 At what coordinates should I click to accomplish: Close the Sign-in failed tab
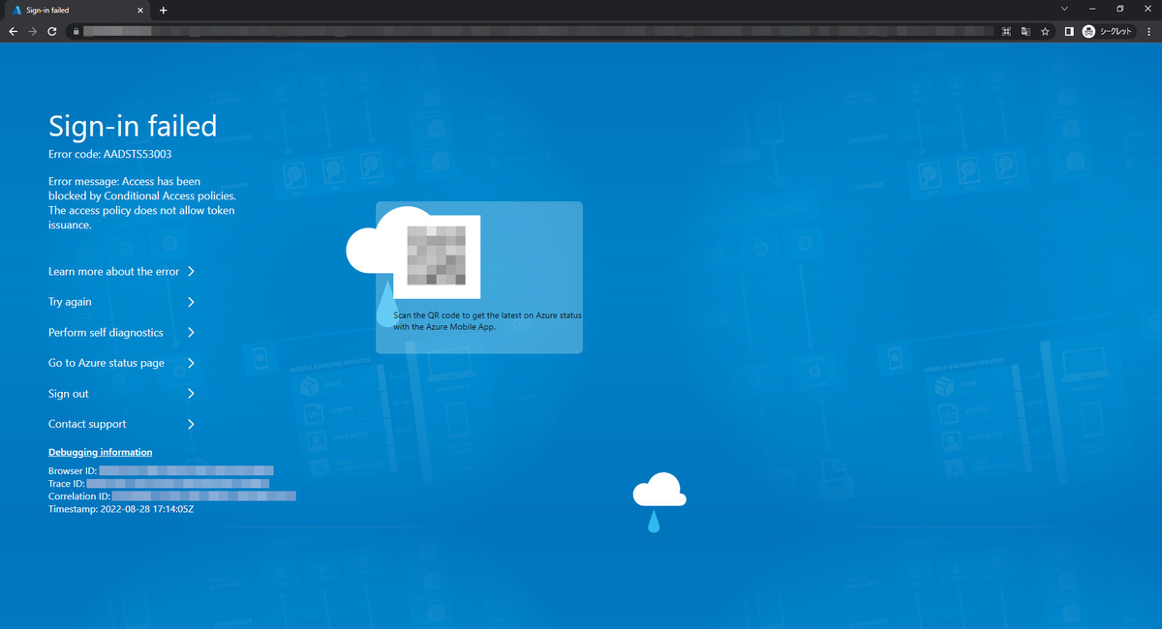(x=140, y=10)
